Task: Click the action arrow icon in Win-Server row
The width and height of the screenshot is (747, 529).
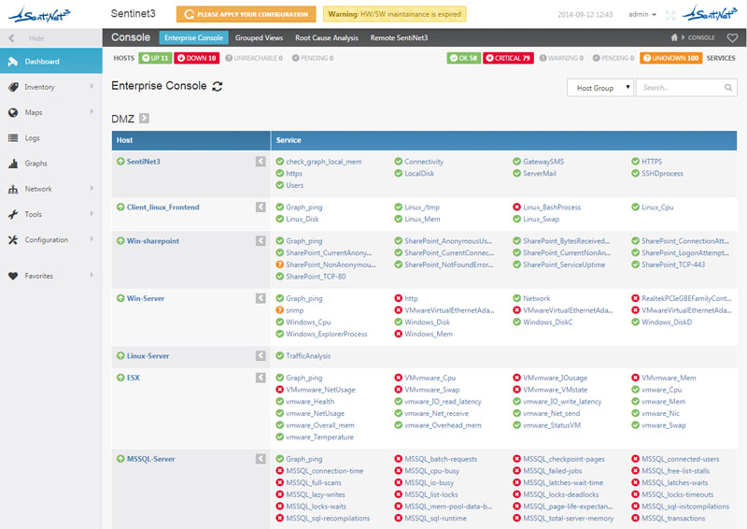Action: pyautogui.click(x=261, y=298)
